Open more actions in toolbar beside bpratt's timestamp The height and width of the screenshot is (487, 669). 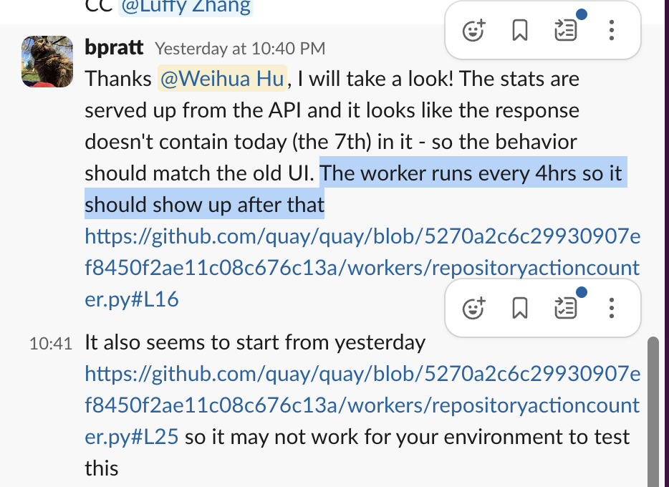coord(611,31)
